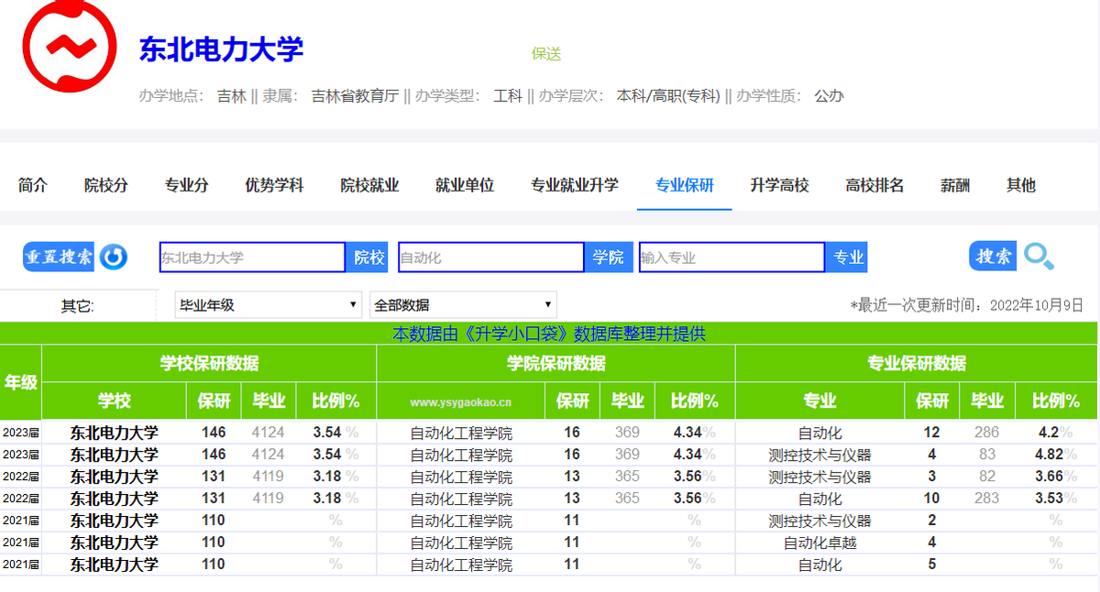Switch to the 优势学科 tab
1100x592 pixels.
coord(274,185)
